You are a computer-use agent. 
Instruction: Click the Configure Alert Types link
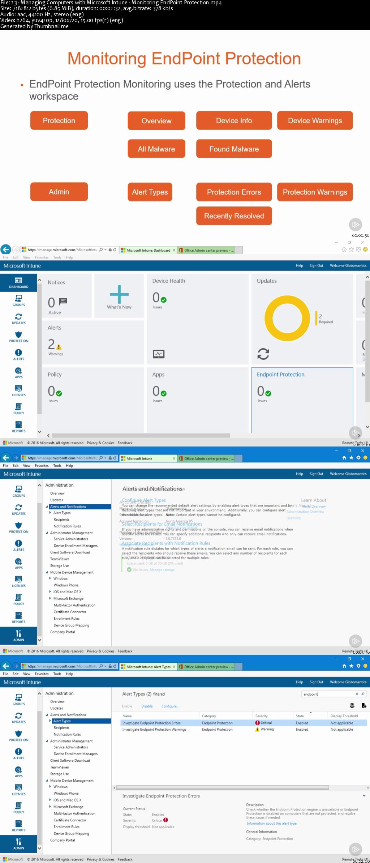coord(144,500)
